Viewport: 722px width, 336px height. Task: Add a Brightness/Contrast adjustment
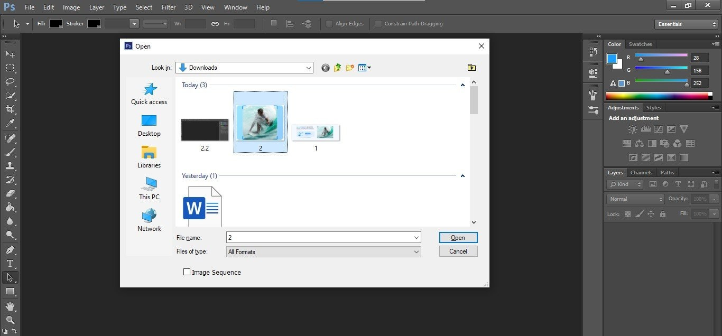[633, 129]
